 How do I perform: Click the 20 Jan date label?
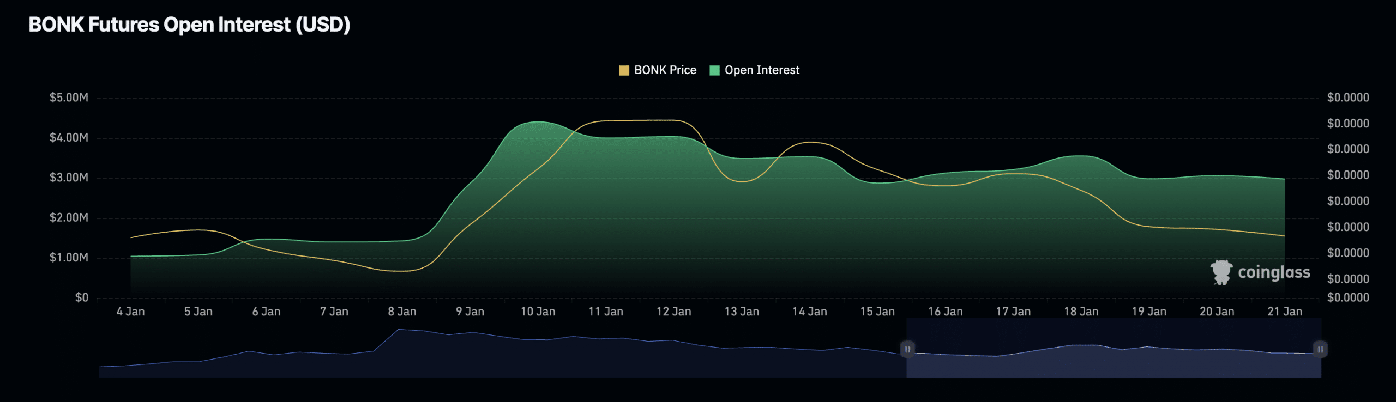(1217, 312)
